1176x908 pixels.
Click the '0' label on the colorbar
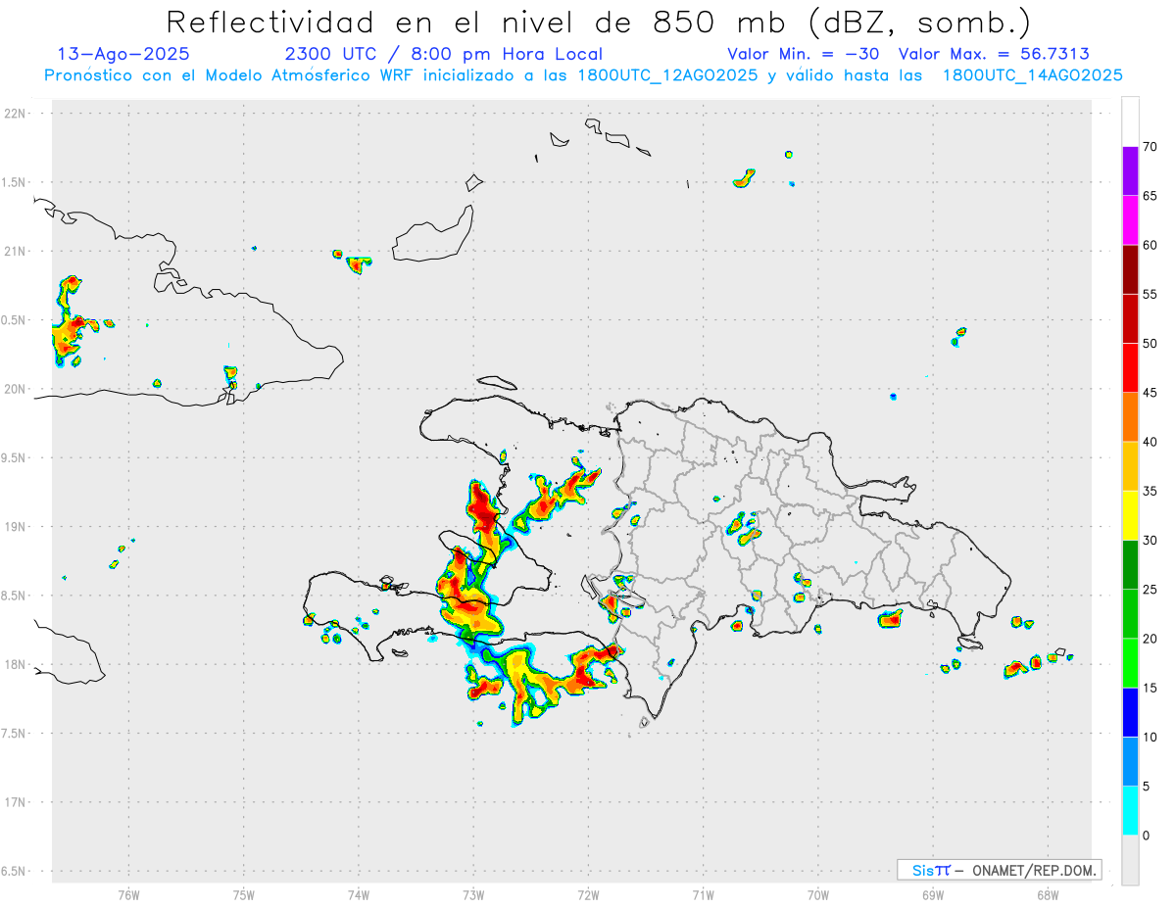pos(1147,836)
